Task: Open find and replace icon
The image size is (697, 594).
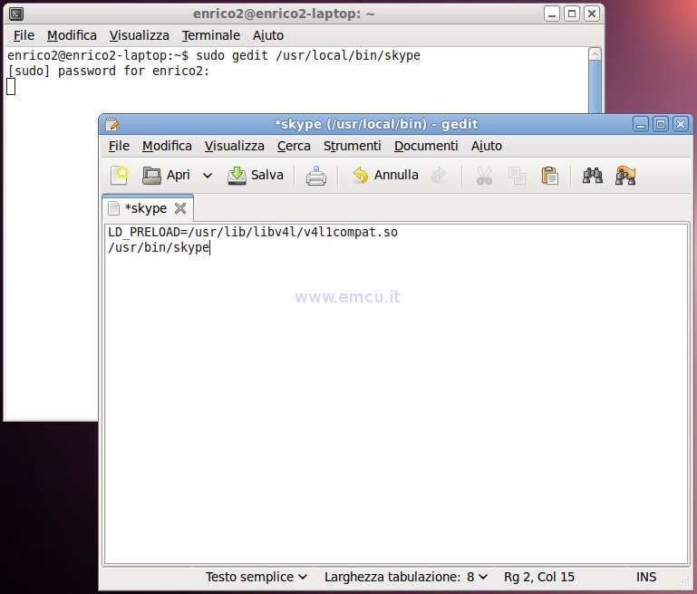Action: (x=625, y=176)
